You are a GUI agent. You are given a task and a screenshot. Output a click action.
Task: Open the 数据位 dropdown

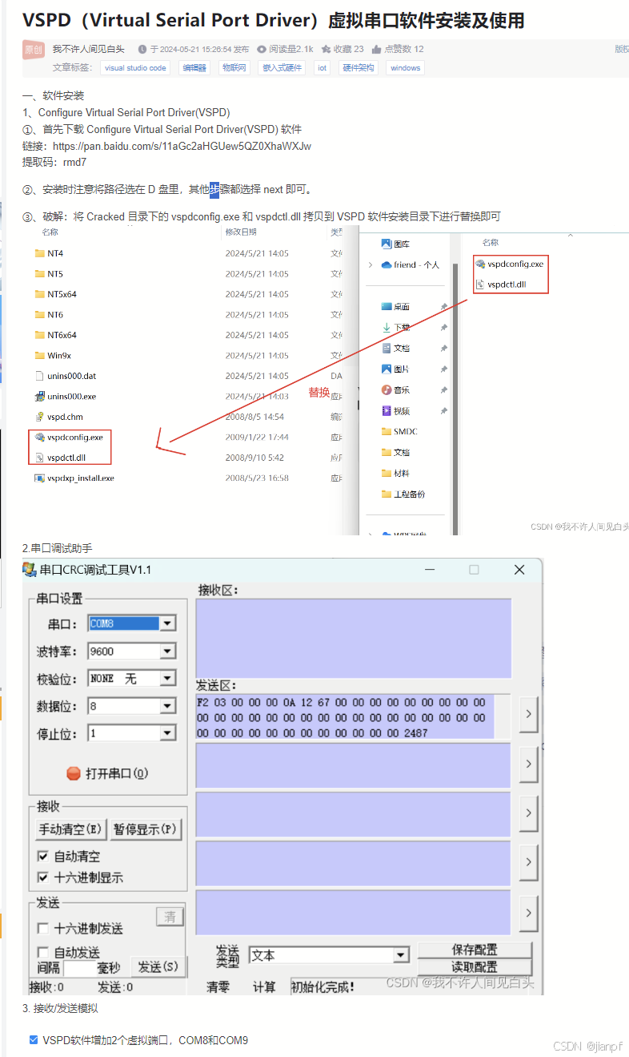tap(167, 706)
